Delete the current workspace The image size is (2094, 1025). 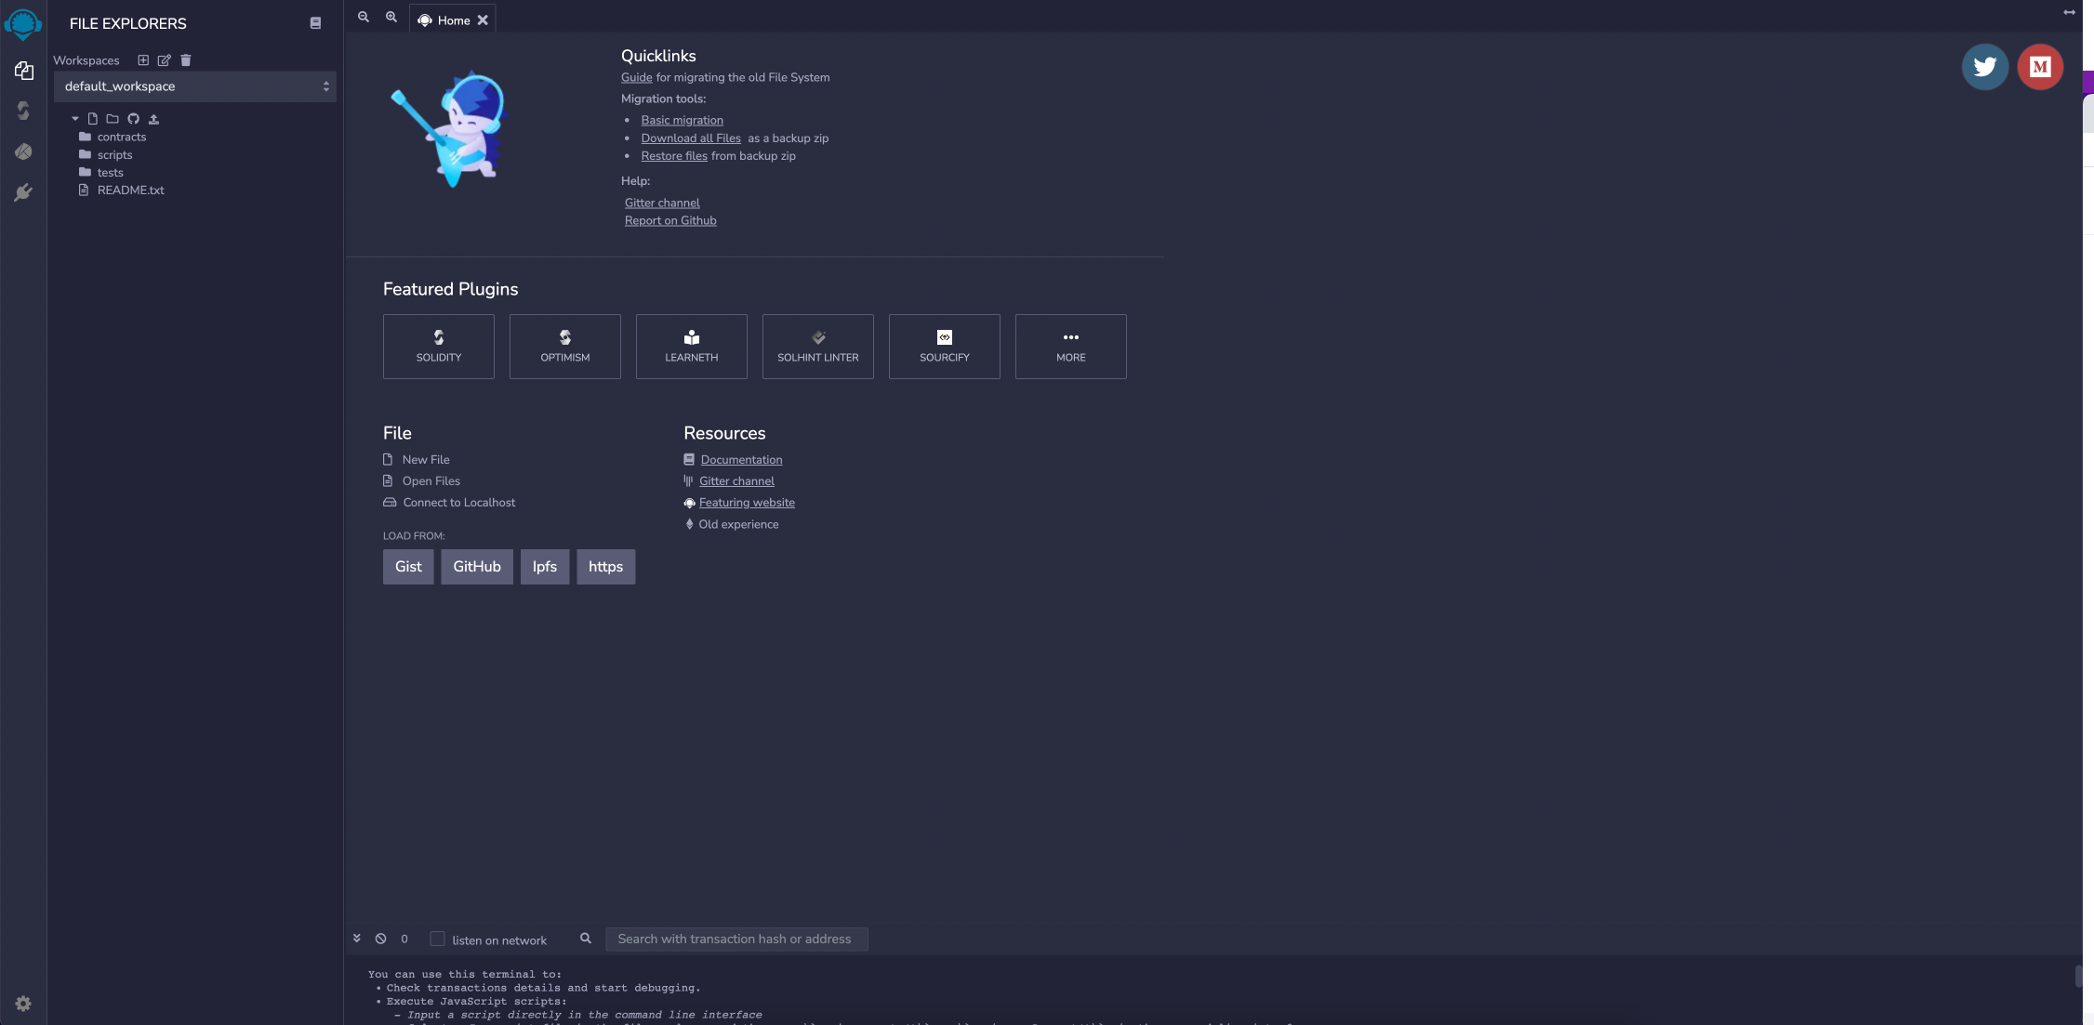pos(186,60)
